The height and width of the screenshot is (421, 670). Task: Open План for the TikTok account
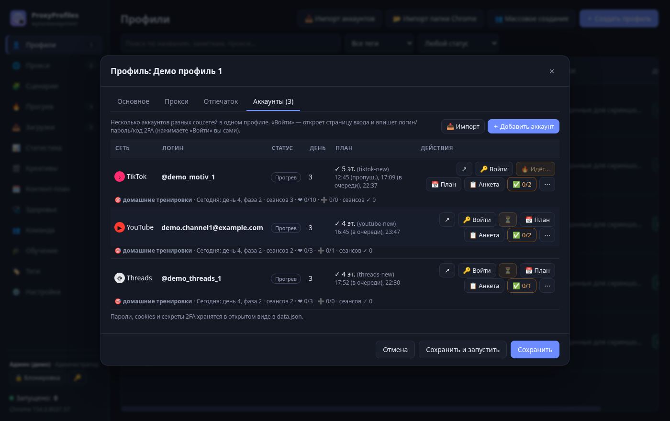point(444,184)
